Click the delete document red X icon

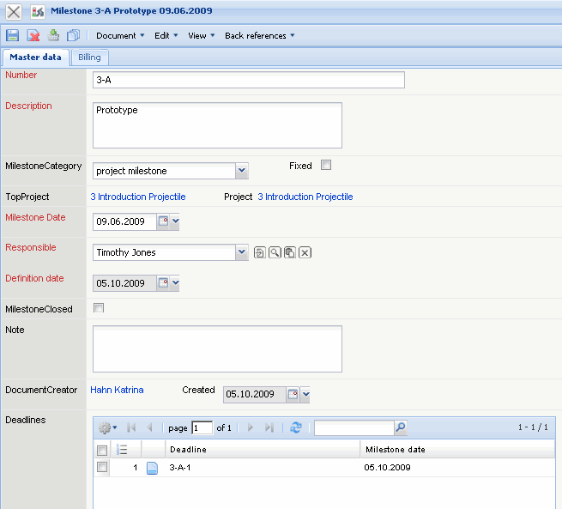33,35
